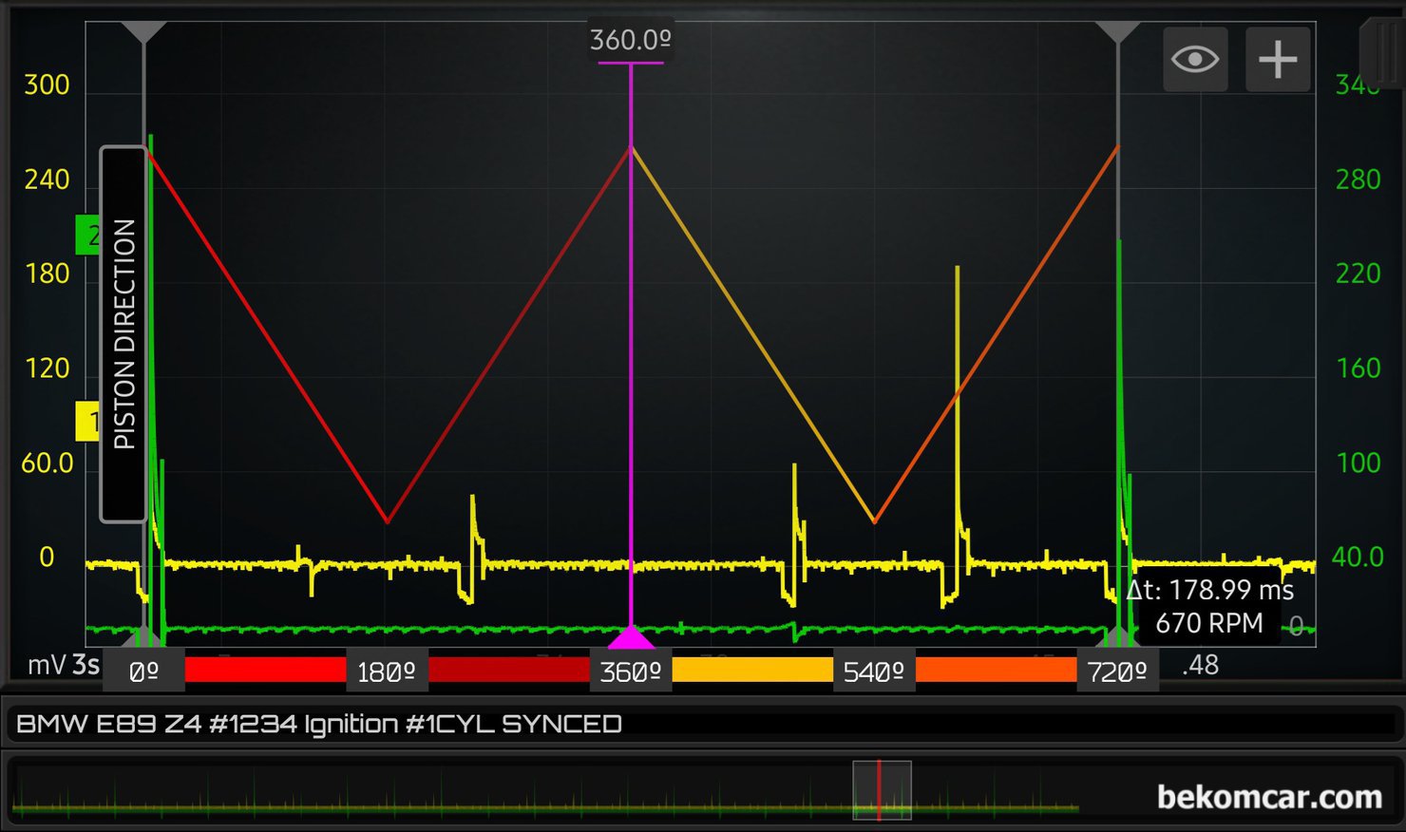The height and width of the screenshot is (832, 1406).
Task: Select the right gray cursor triangle handle
Action: pyautogui.click(x=1117, y=33)
